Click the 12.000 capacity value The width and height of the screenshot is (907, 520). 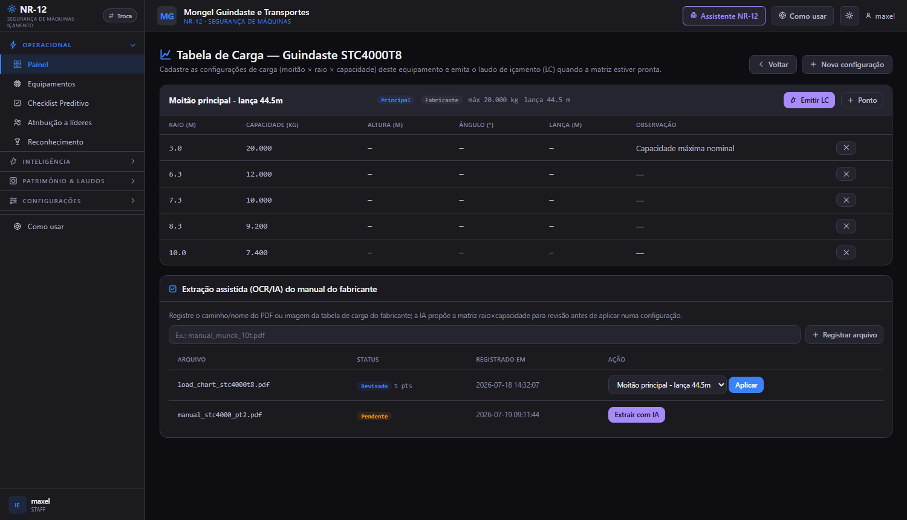(x=259, y=174)
